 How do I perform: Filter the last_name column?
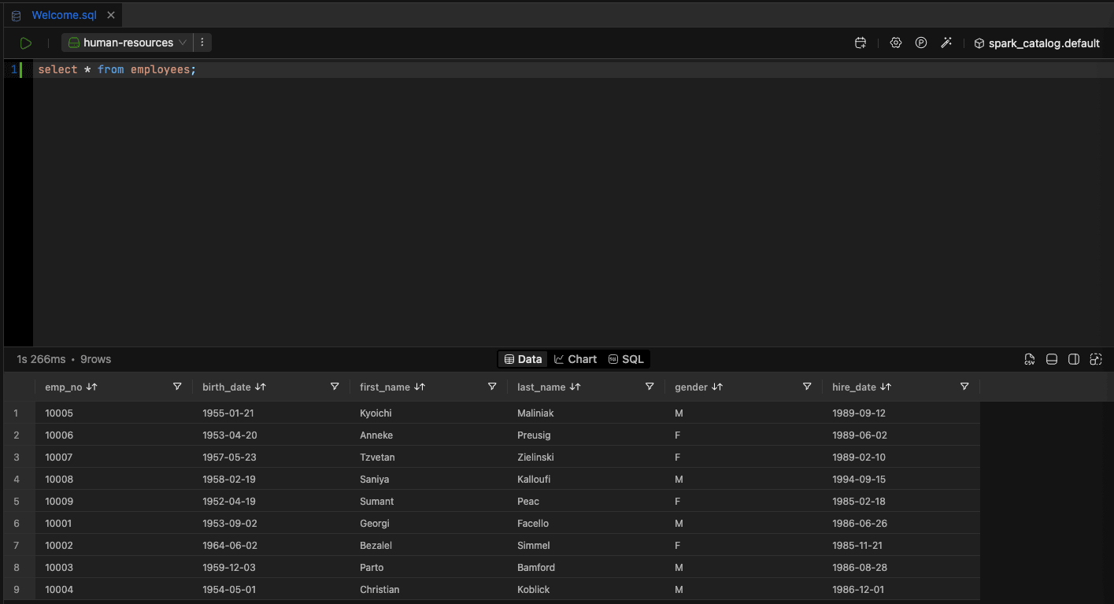coord(650,387)
